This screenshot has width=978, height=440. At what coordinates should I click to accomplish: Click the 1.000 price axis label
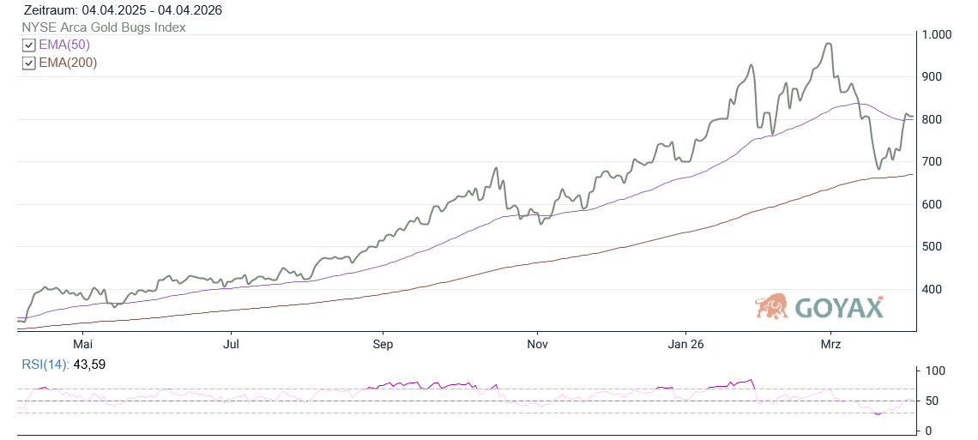click(x=938, y=34)
